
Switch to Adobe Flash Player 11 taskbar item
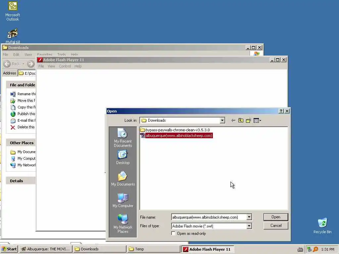coord(208,249)
